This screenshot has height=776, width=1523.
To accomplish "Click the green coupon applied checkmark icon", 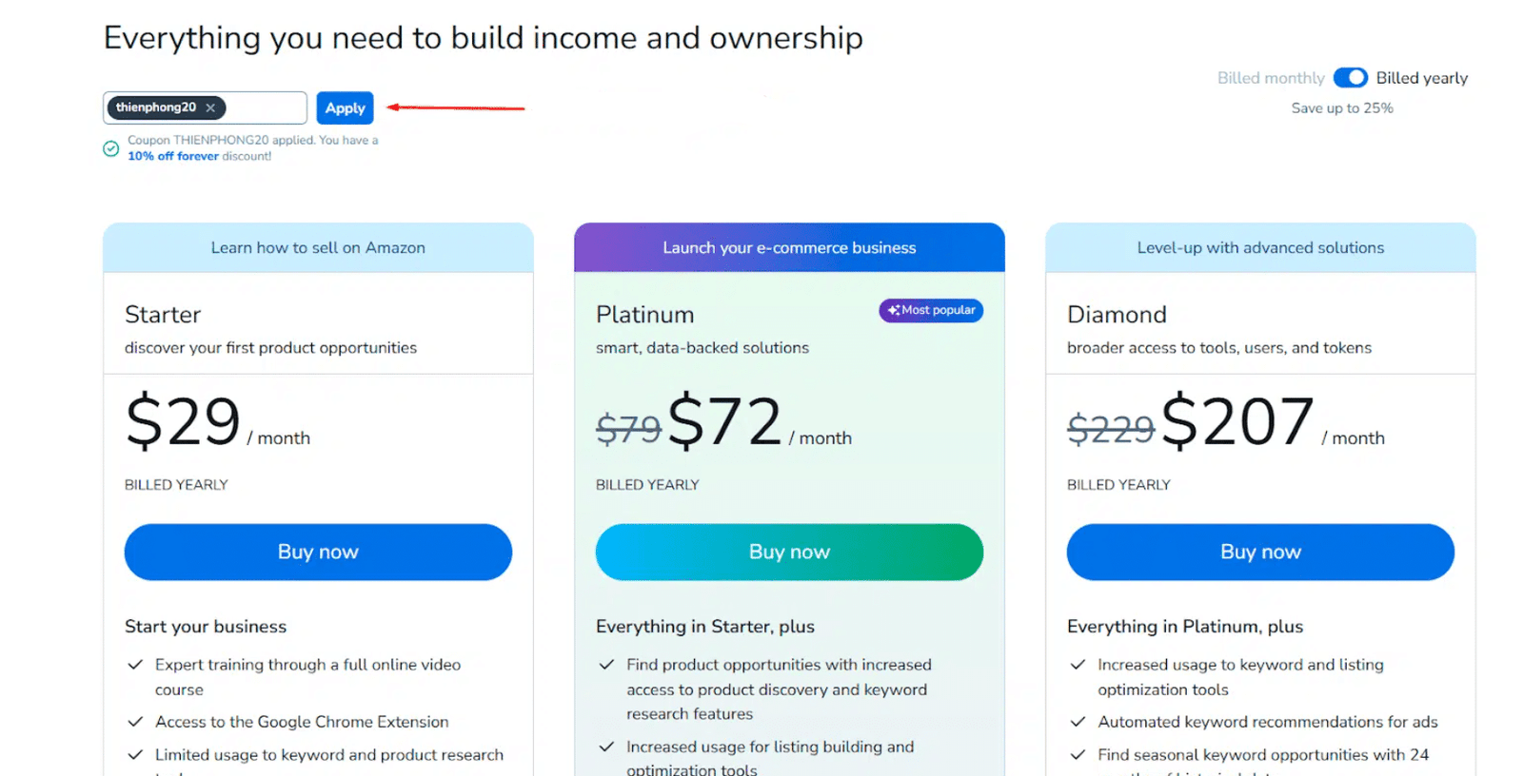I will [111, 148].
